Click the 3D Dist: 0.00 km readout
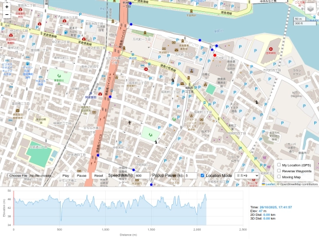319x239 pixels. [263, 218]
